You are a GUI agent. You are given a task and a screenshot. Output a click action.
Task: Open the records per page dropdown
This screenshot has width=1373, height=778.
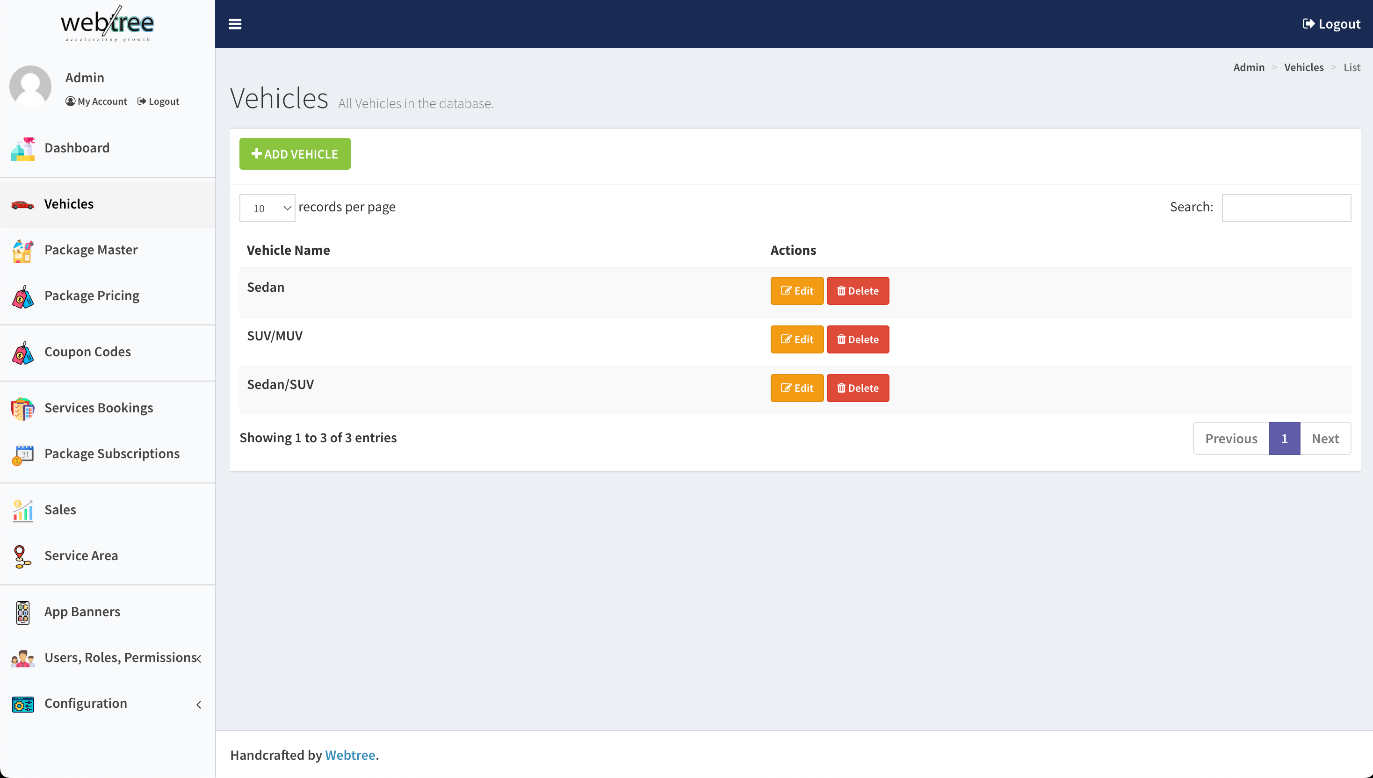click(x=267, y=209)
